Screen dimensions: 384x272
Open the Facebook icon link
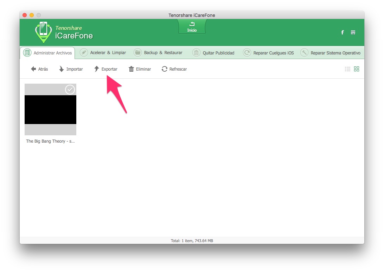click(x=343, y=32)
